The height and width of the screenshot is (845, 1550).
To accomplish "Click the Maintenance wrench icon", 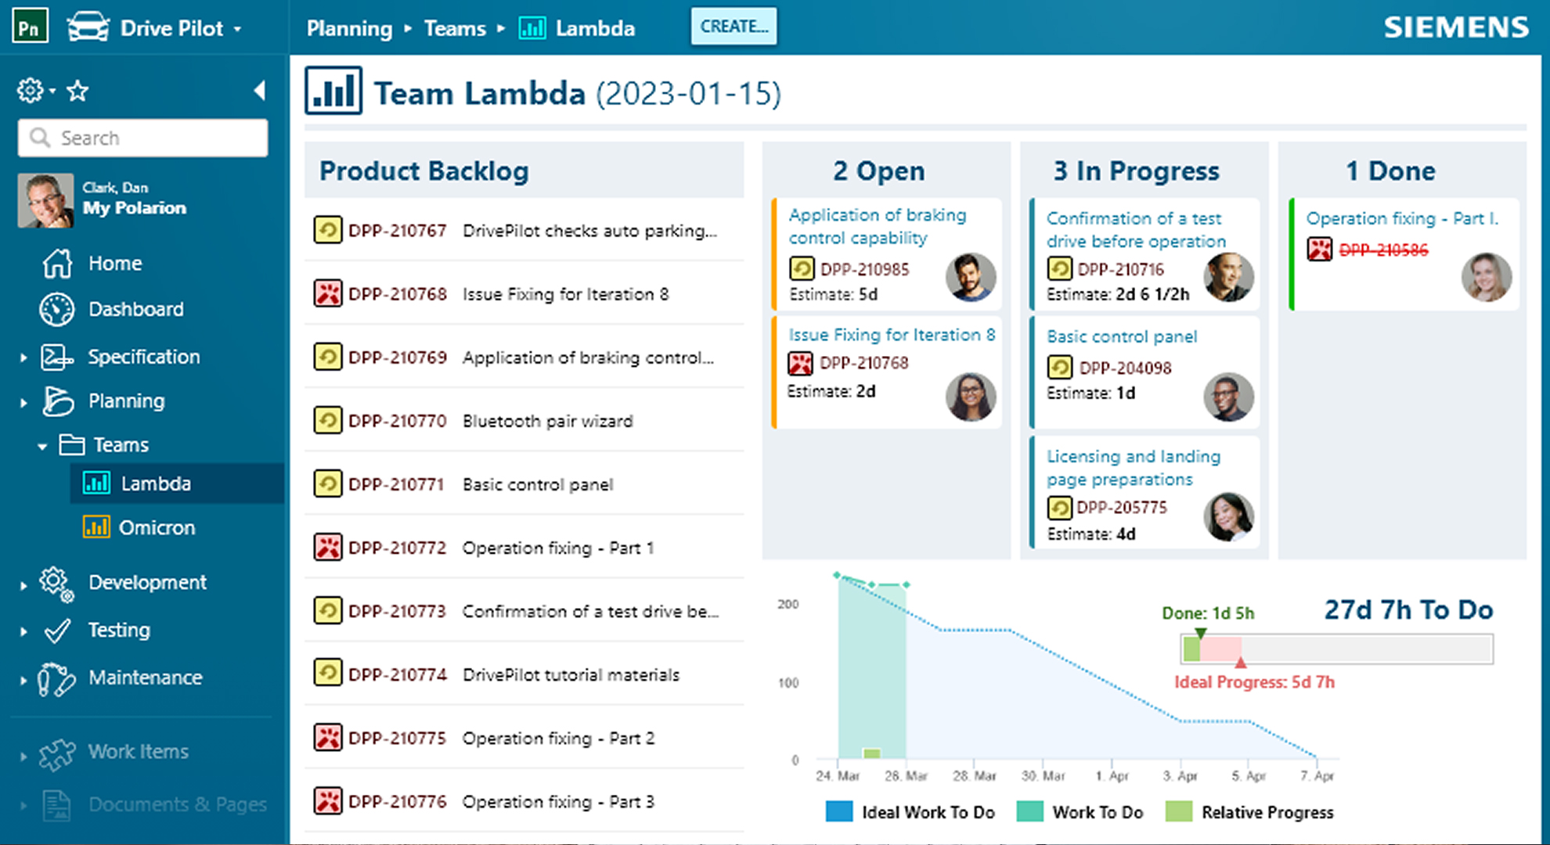I will click(57, 678).
